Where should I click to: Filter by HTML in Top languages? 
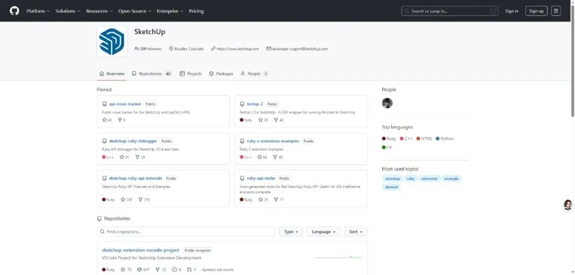[424, 139]
